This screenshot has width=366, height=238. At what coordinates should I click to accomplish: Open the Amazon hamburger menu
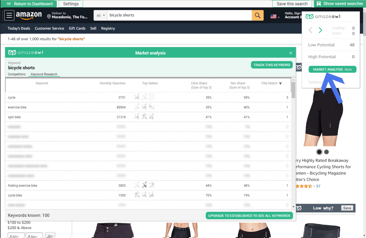(x=9, y=15)
